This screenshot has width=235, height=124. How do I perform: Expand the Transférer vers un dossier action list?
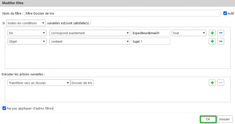click(39, 83)
